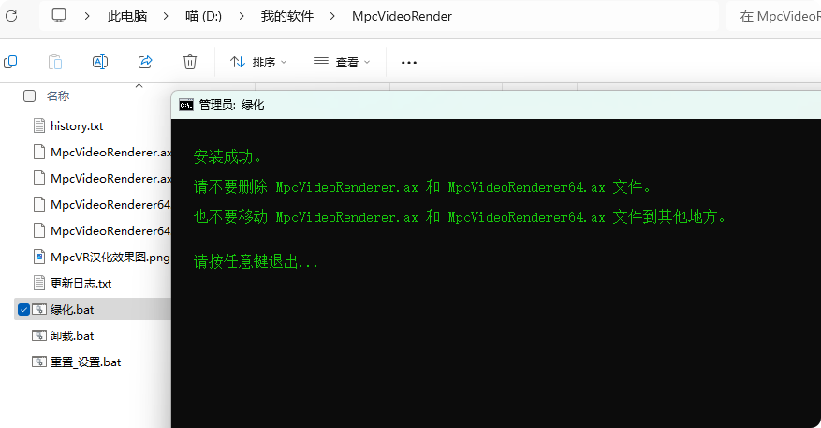Image resolution: width=821 pixels, height=428 pixels.
Task: Sort by the 名称 column header
Action: (58, 96)
